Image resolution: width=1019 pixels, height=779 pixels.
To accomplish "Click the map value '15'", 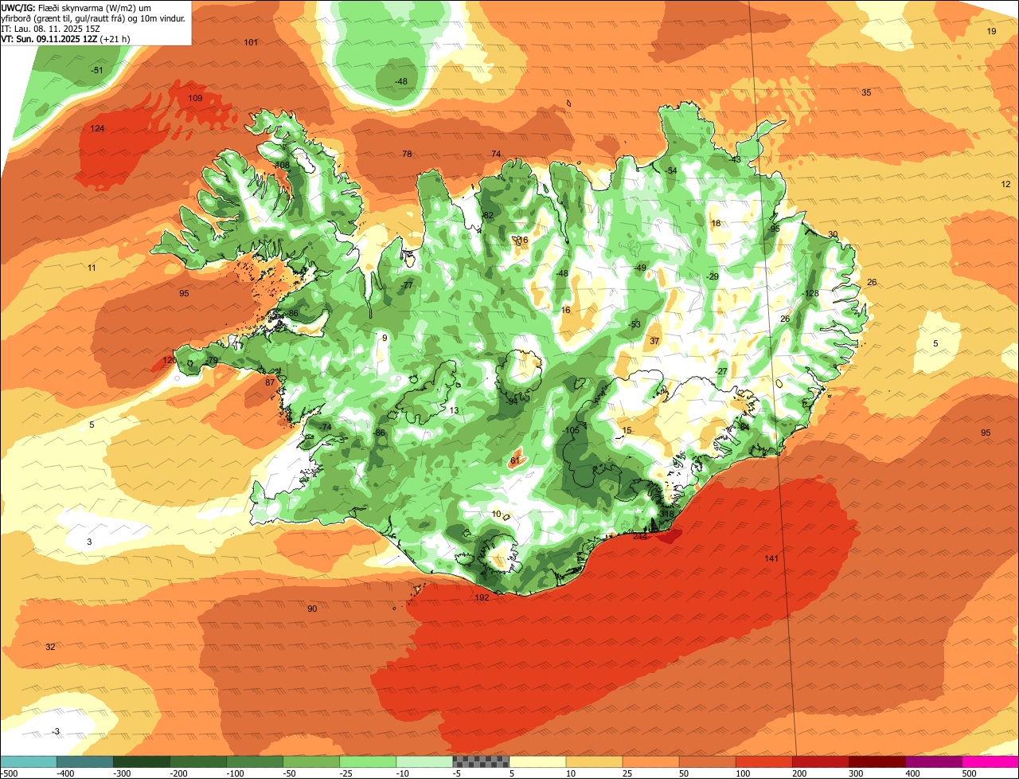I will click(x=627, y=430).
